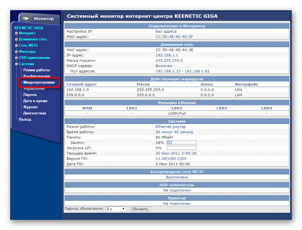Click the LAN3 port column header
The width and height of the screenshot is (302, 230).
click(222, 108)
